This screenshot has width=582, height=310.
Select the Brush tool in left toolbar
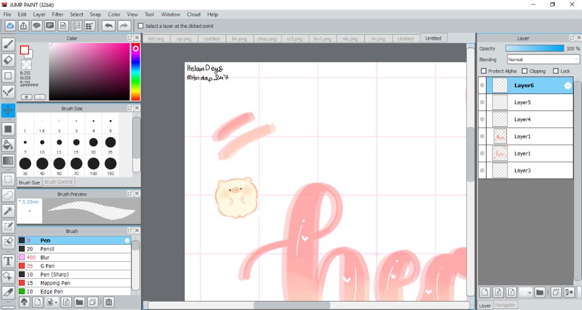(x=8, y=44)
